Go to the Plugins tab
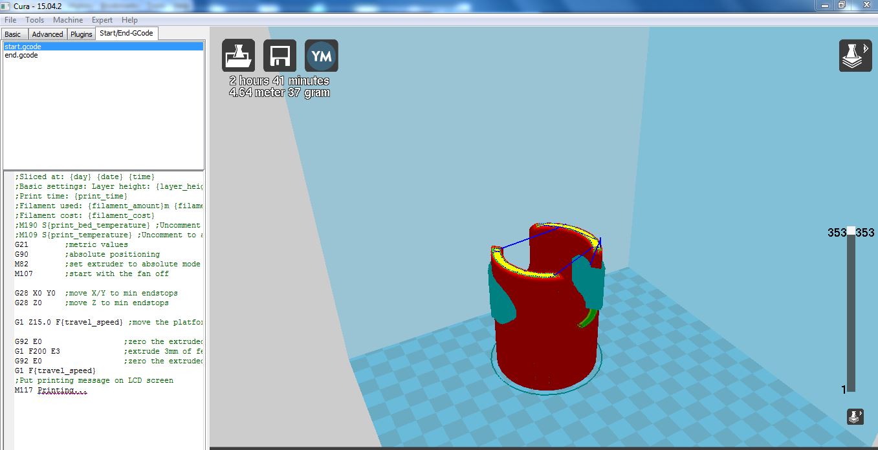Image resolution: width=878 pixels, height=450 pixels. [x=82, y=34]
